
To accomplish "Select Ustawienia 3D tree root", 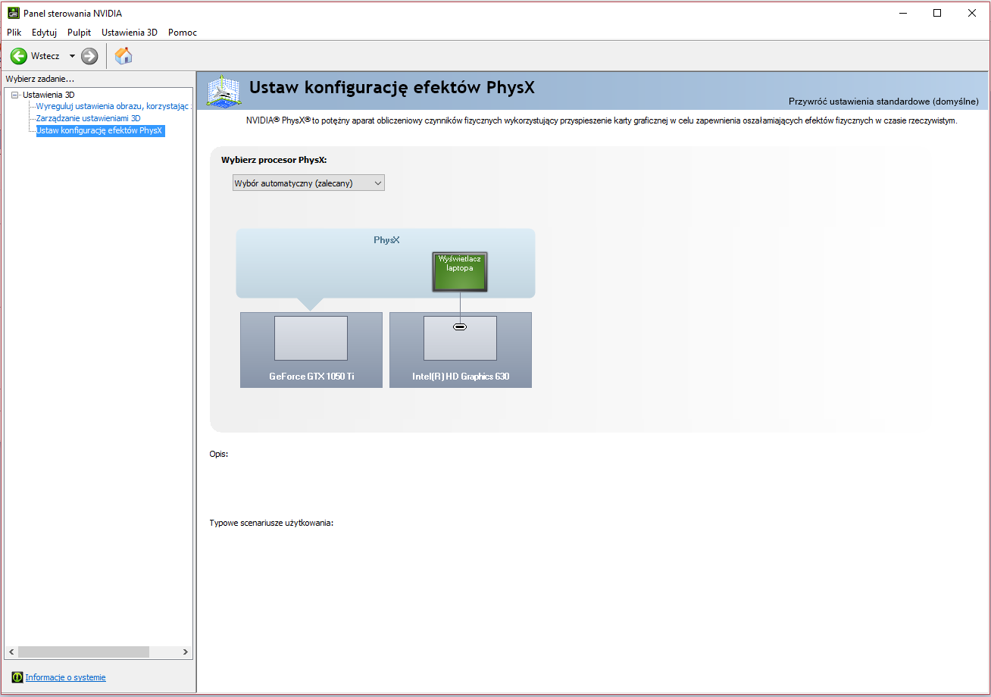I will pyautogui.click(x=48, y=95).
